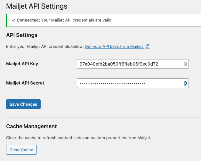Click the Cache Management section heading
This screenshot has height=161, width=201.
(x=31, y=126)
